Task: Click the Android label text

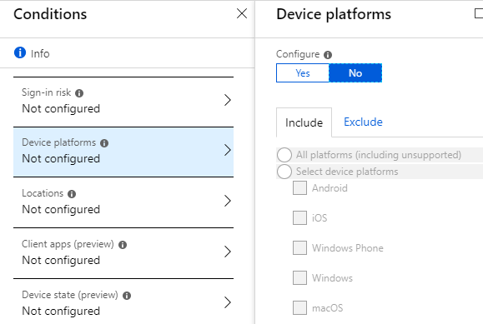Action: click(x=330, y=188)
